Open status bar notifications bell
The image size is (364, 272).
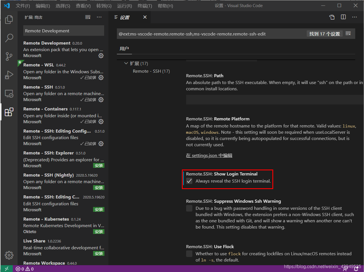tap(356, 269)
